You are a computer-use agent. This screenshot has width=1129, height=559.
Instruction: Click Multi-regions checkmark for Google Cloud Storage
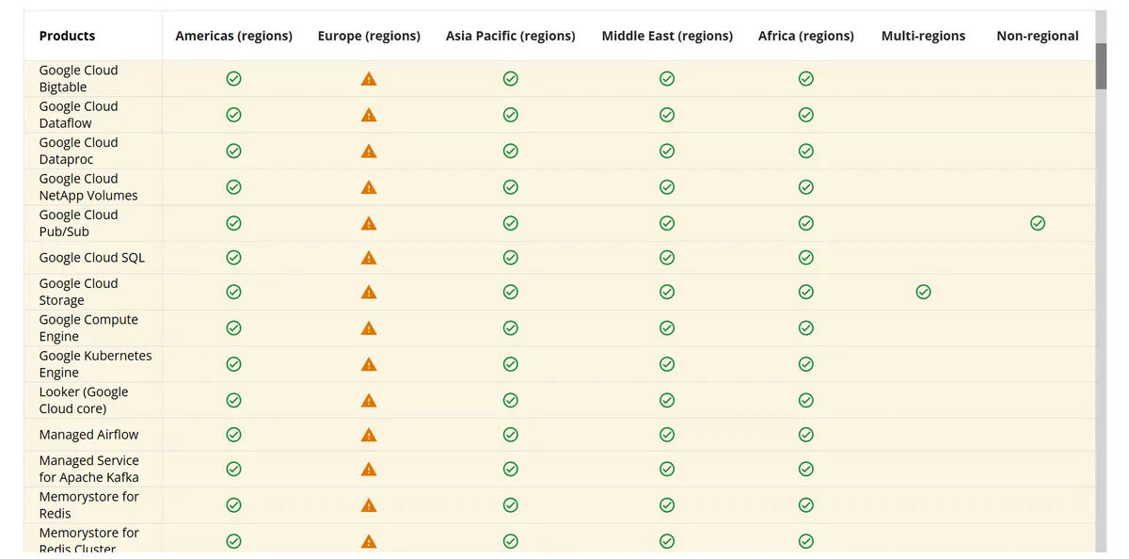(x=923, y=292)
